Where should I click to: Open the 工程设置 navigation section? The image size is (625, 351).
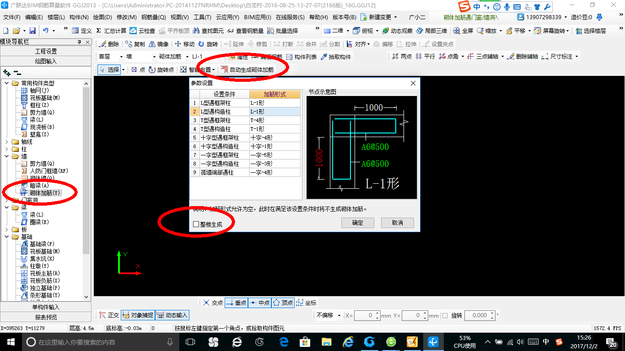(x=46, y=51)
